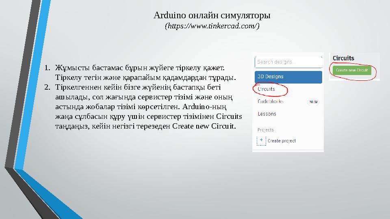Click the tinkercad.com URL in the subtitle
Image resolution: width=390 pixels, height=219 pixels.
pos(212,26)
